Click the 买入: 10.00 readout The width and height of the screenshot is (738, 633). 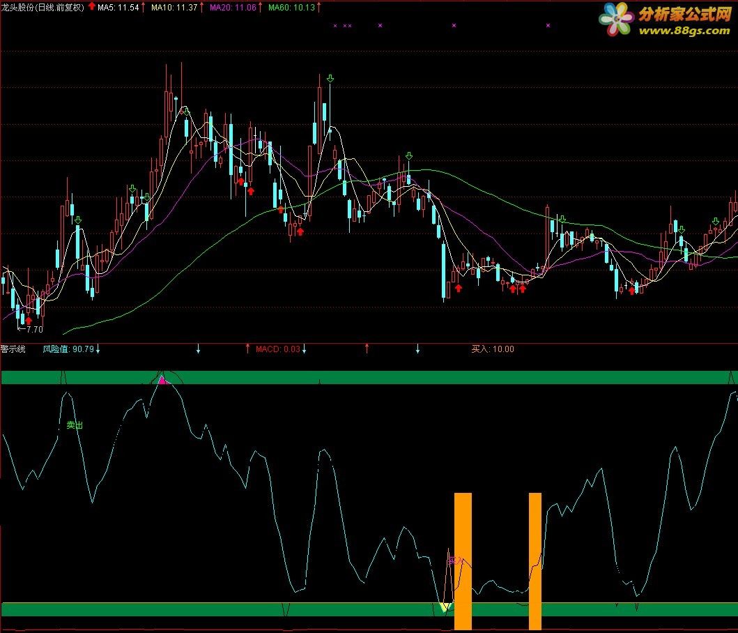coord(493,349)
